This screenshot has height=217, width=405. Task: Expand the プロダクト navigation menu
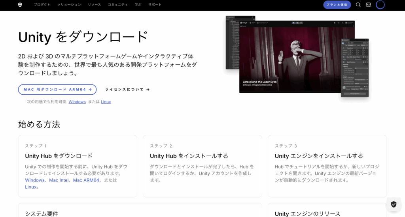coord(42,5)
